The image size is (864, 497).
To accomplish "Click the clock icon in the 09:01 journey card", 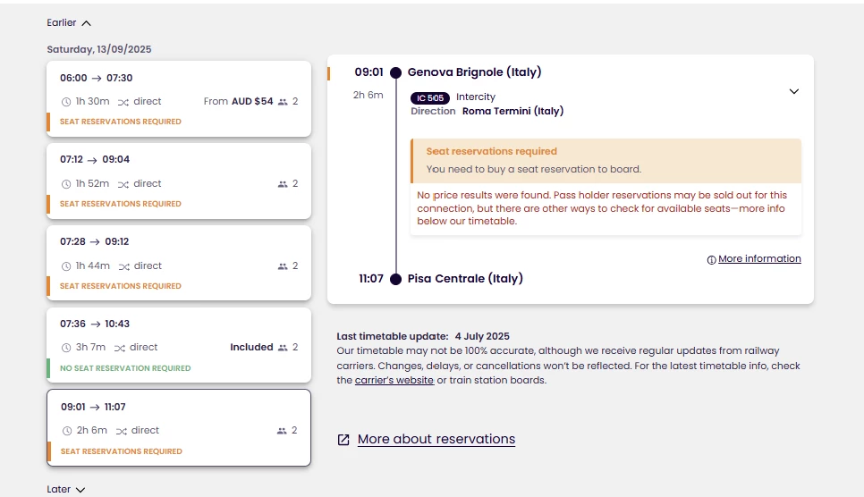I will tap(67, 431).
